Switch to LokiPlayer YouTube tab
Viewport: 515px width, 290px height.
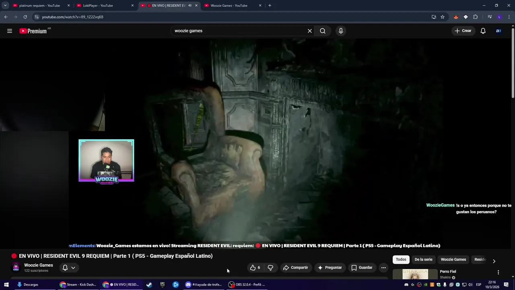click(105, 6)
